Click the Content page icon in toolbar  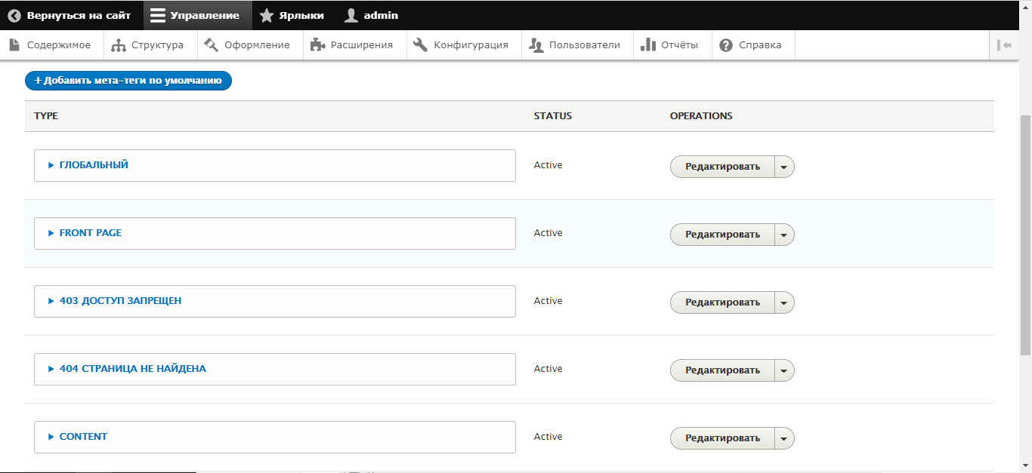(x=14, y=45)
